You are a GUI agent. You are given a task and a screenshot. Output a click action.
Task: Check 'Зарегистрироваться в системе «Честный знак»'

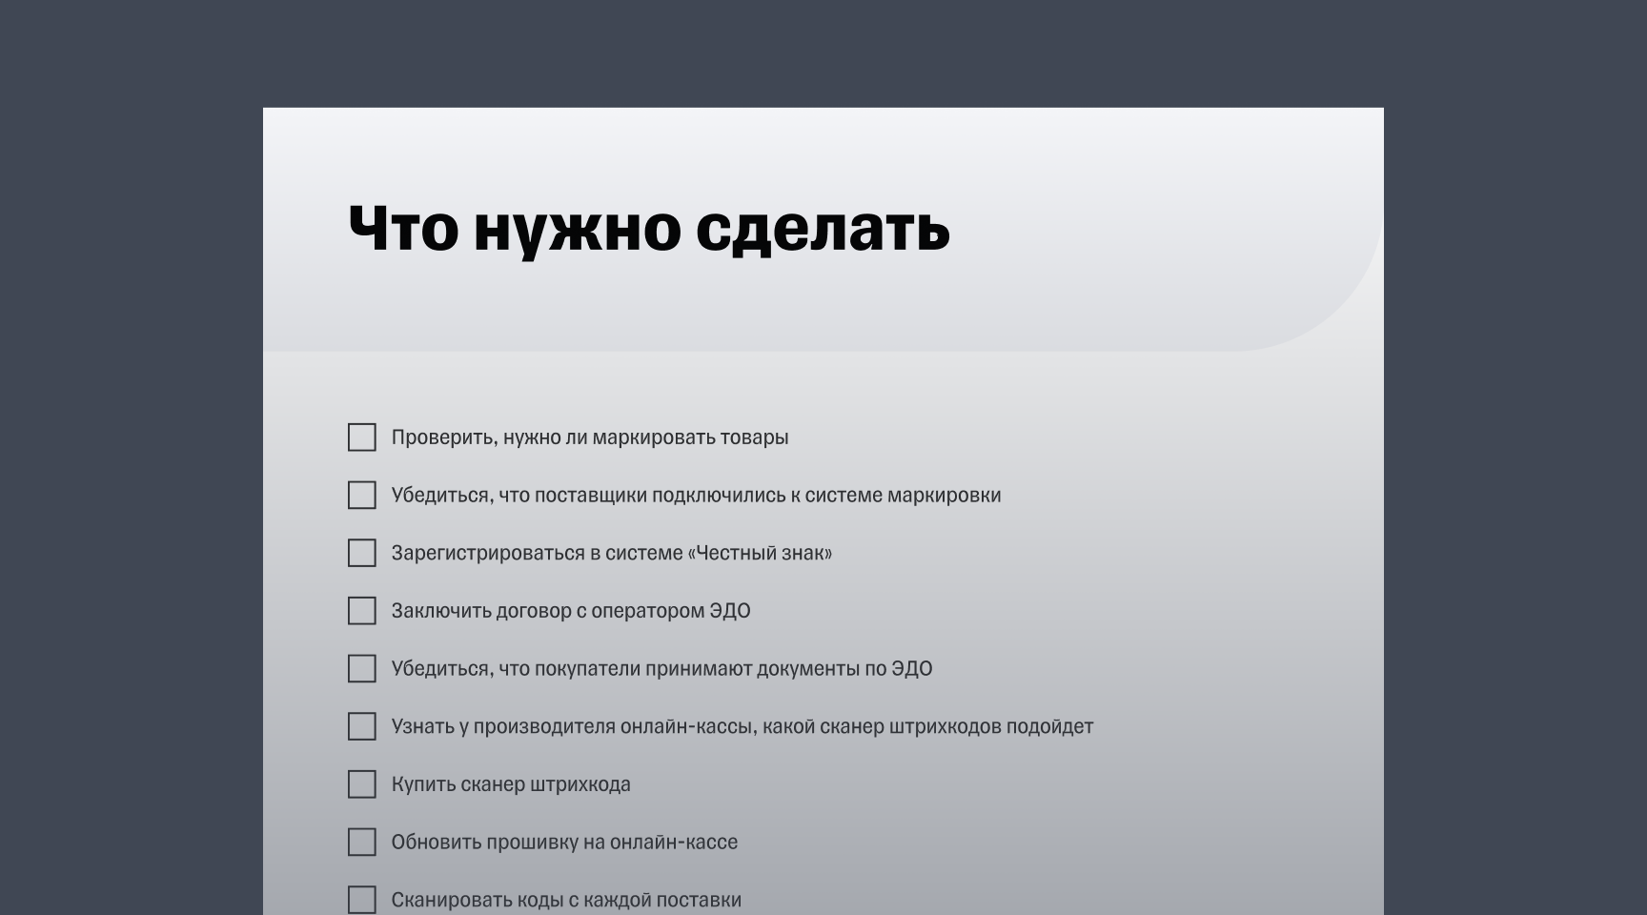click(362, 553)
